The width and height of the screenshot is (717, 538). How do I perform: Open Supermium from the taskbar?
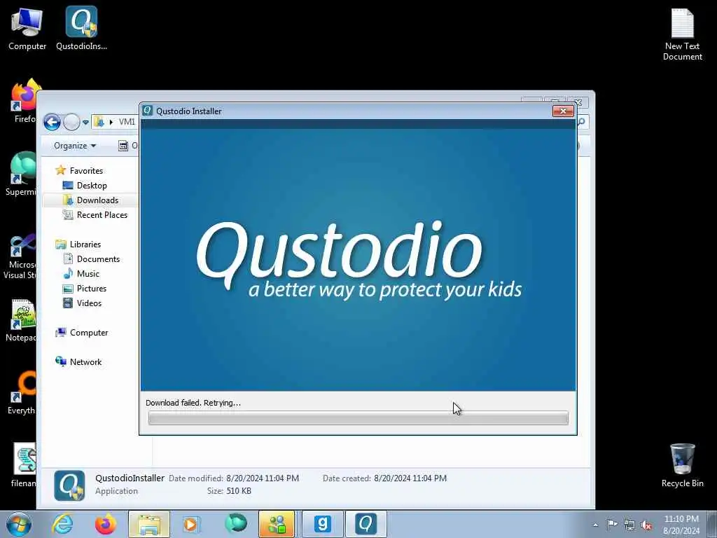tap(235, 524)
